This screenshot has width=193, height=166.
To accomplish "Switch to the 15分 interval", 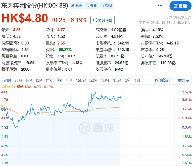I will coord(117,80).
